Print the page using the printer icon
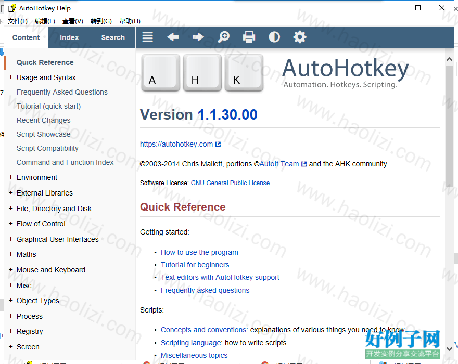This screenshot has height=364, width=458. 249,37
